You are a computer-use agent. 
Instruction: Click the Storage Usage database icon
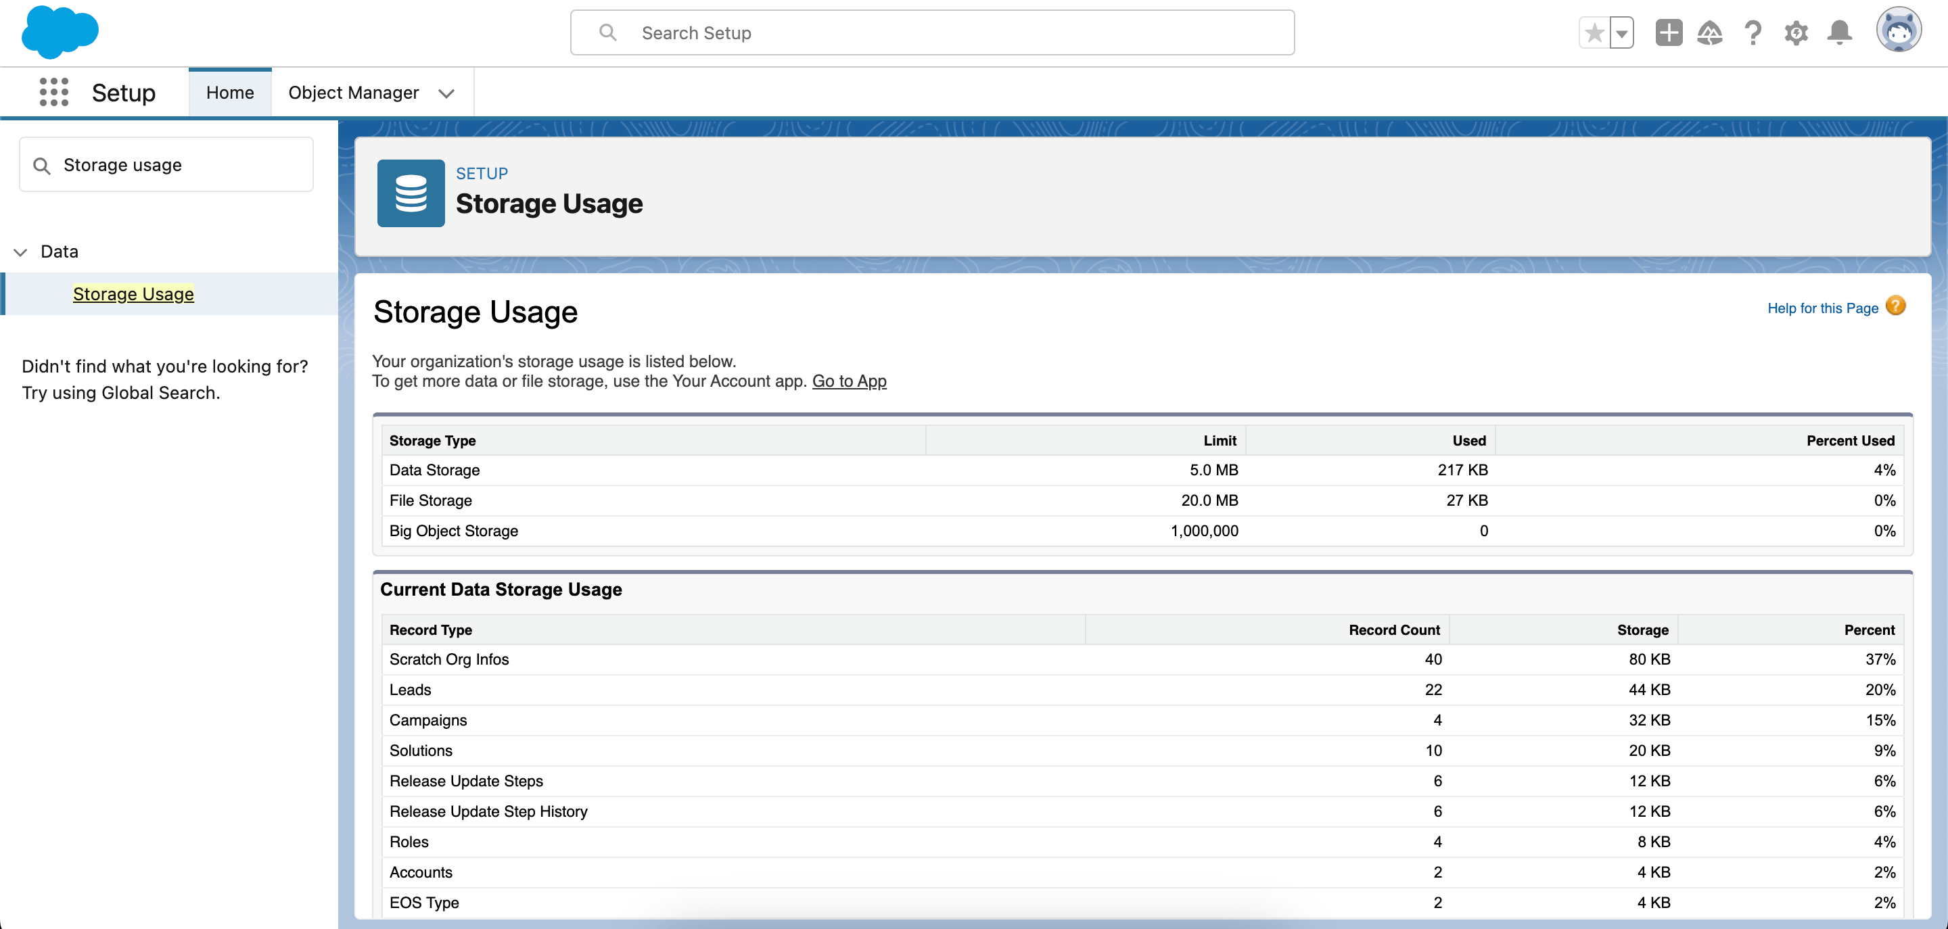tap(411, 193)
